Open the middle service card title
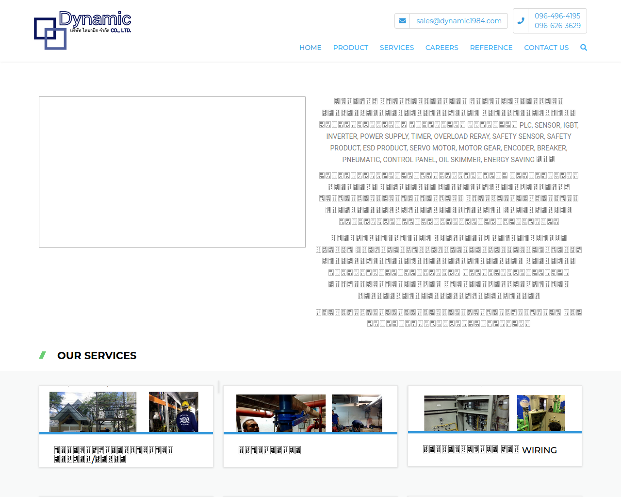Screen dimensions: 621x497 pyautogui.click(x=270, y=450)
